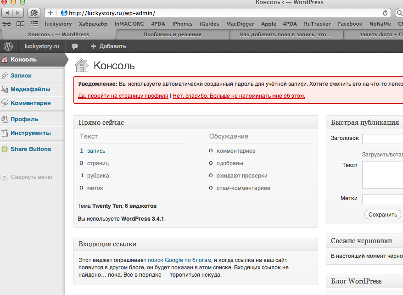Click the large house icon beside Консоль heading

click(82, 65)
